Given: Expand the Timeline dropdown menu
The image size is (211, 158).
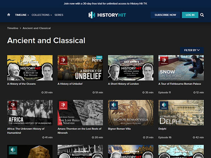Looking at the screenshot, I should [22, 15].
